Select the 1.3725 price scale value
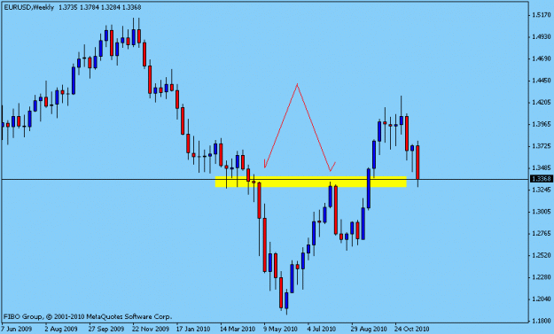 (542, 146)
